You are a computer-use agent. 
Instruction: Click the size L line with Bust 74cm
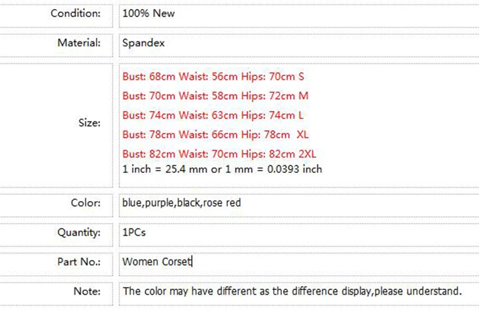pyautogui.click(x=213, y=115)
